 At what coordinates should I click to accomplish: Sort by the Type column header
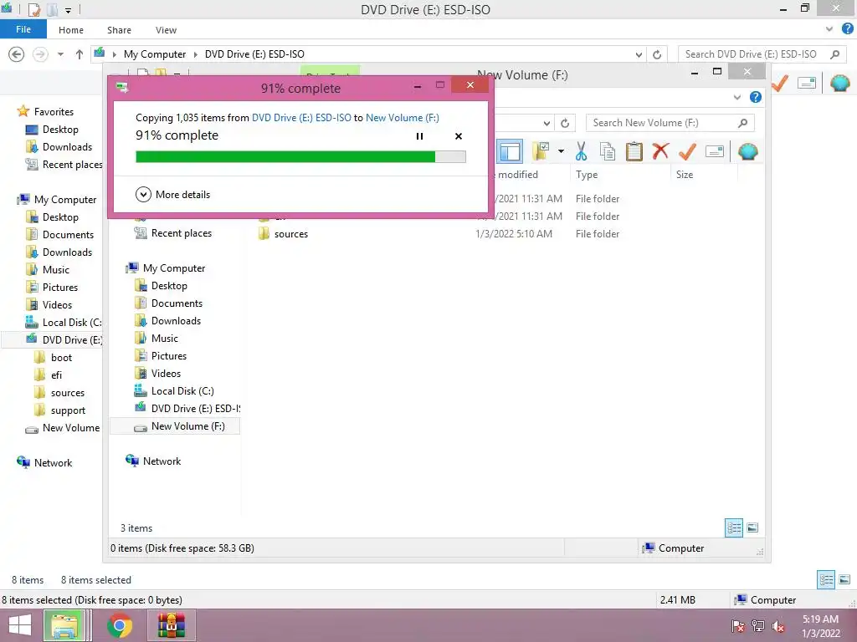click(x=587, y=175)
